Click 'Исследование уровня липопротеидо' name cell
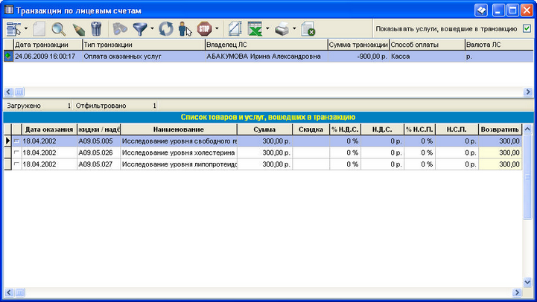This screenshot has width=537, height=302. click(179, 164)
